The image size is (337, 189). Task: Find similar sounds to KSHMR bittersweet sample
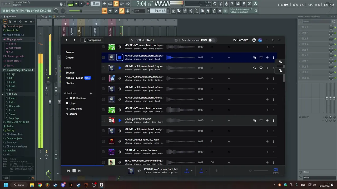tap(255, 57)
